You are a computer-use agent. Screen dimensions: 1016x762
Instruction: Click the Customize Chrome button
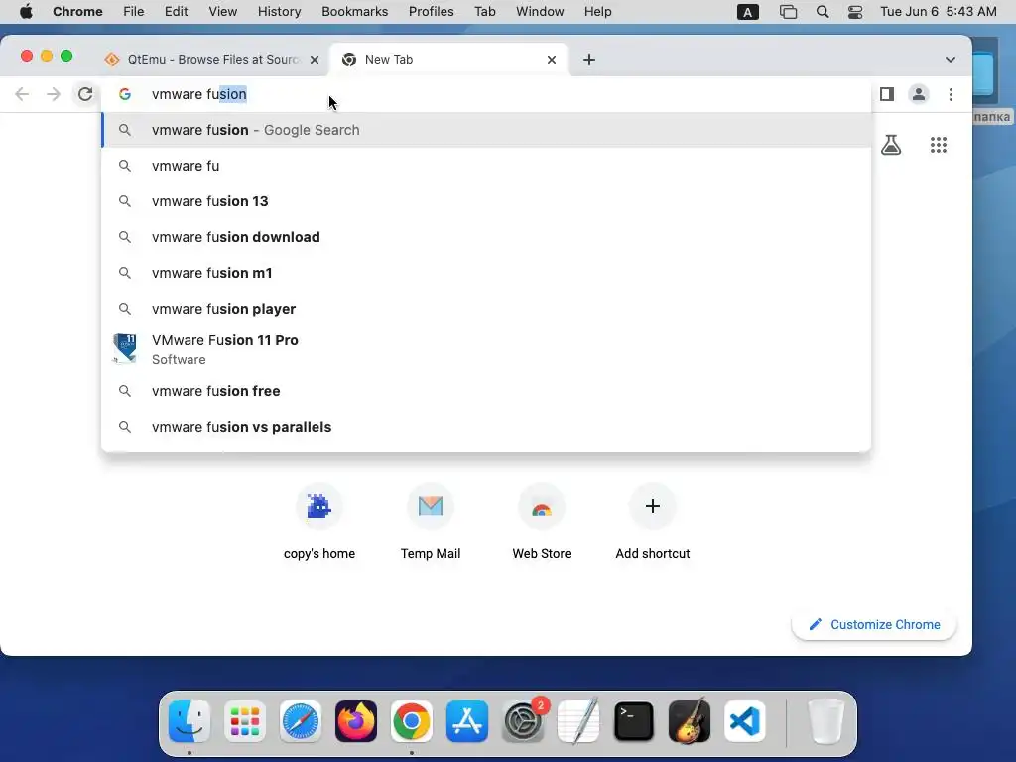coord(874,625)
